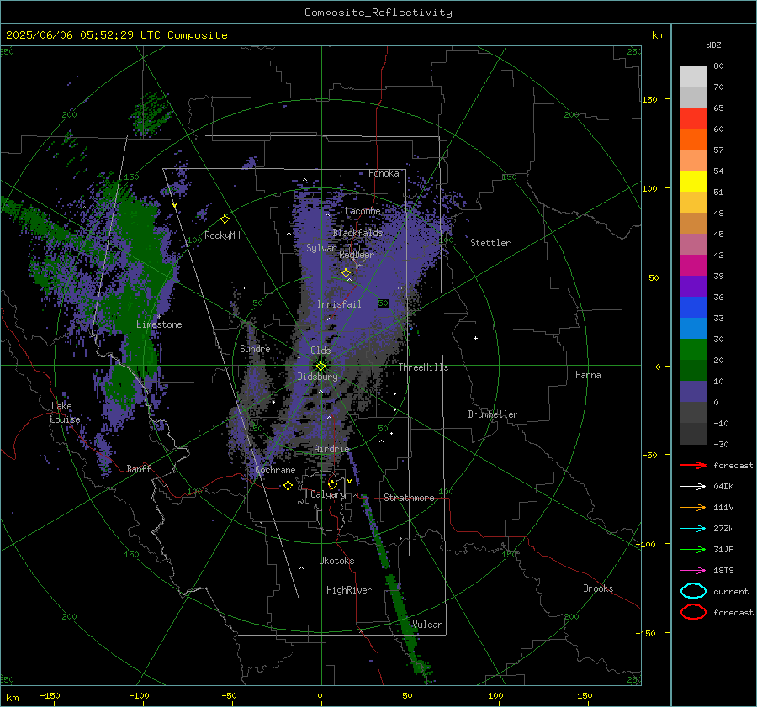
Task: Click the Banff label
Action: 139,469
